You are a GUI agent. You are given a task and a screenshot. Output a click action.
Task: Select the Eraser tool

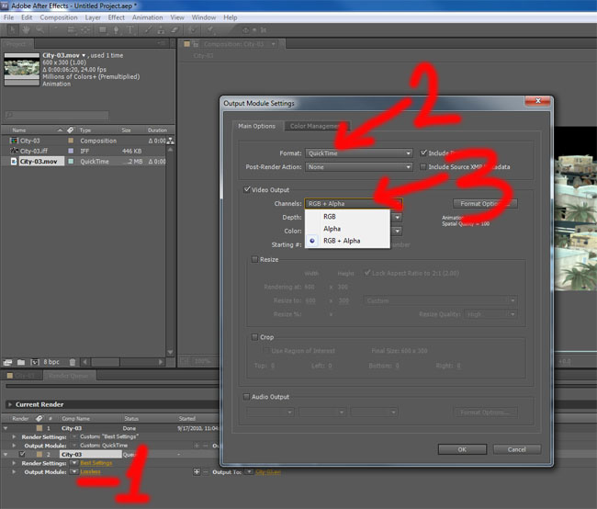[x=175, y=29]
